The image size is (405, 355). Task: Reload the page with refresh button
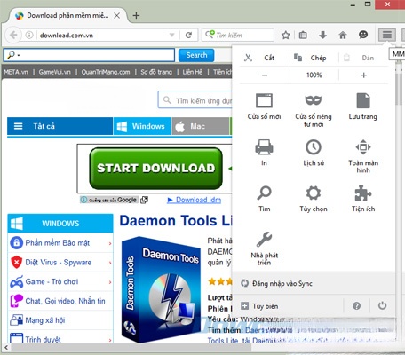pyautogui.click(x=188, y=35)
